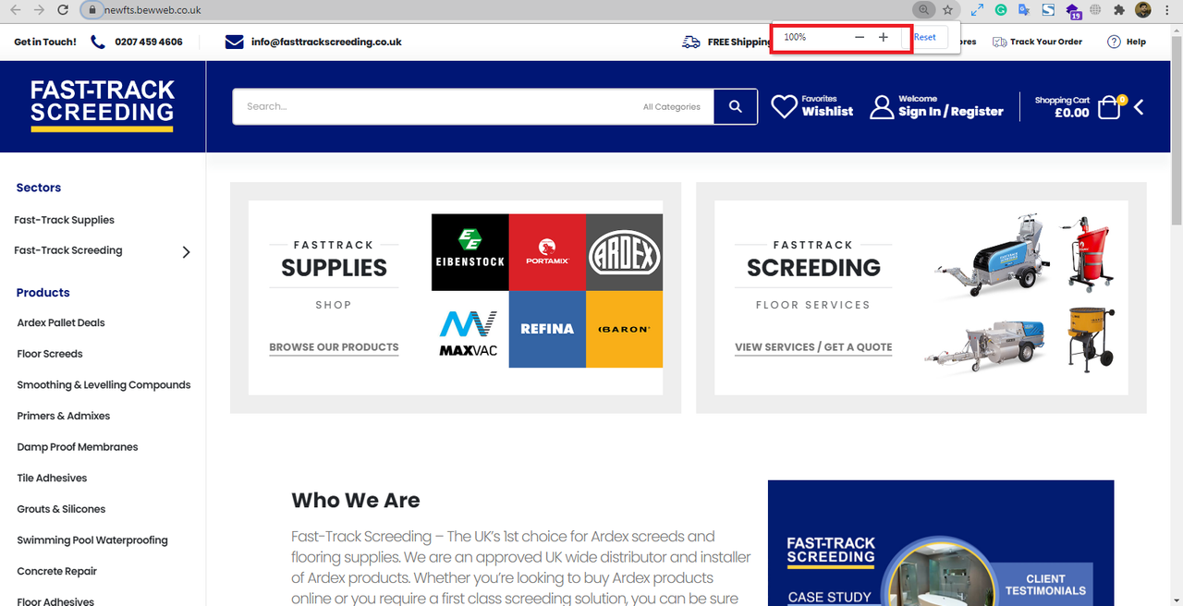The width and height of the screenshot is (1183, 606).
Task: Open the blue expand arrows extension
Action: (977, 10)
